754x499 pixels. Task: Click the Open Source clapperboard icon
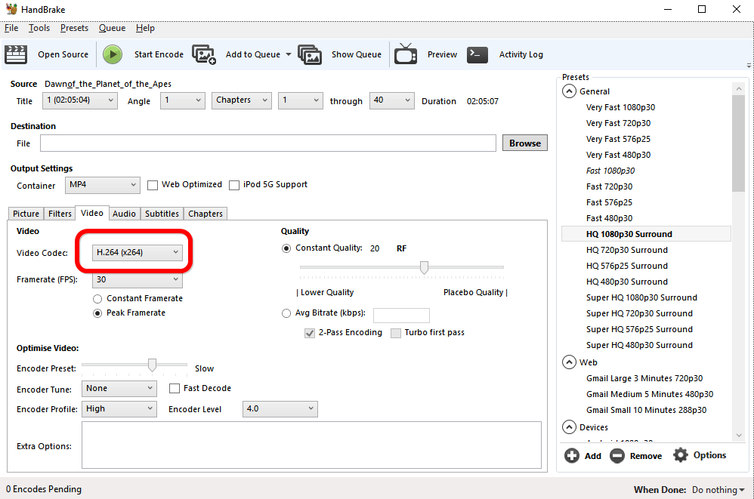(16, 54)
